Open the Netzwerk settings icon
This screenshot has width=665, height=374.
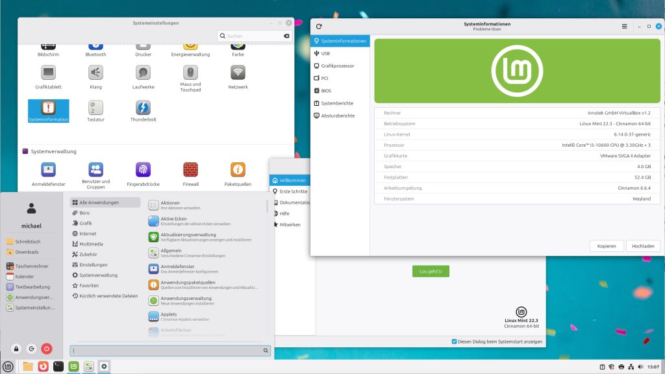238,73
